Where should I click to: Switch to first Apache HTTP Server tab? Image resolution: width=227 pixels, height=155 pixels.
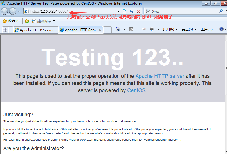pos(36,30)
